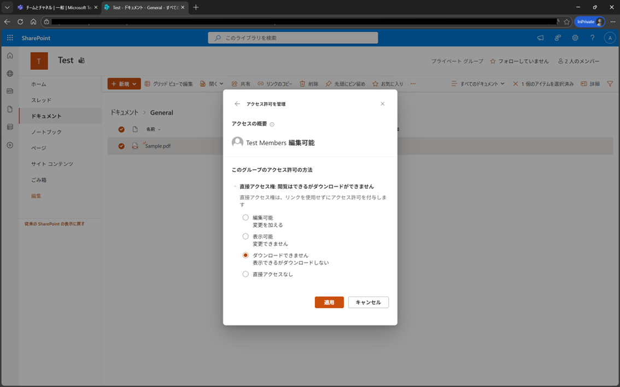The width and height of the screenshot is (620, 387).
Task: Click the Test site logo tile
Action: 39,61
